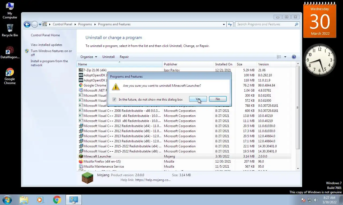Image resolution: width=343 pixels, height=205 pixels.
Task: Click the Visual C++ 2013 (x86) installer icon
Action: [81, 141]
